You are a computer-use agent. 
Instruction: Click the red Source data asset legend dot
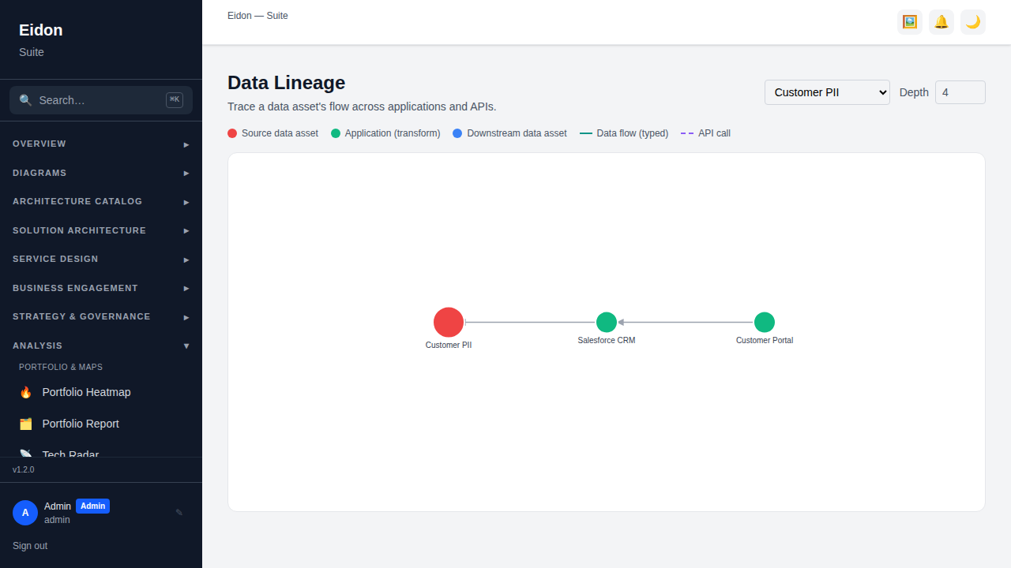232,133
